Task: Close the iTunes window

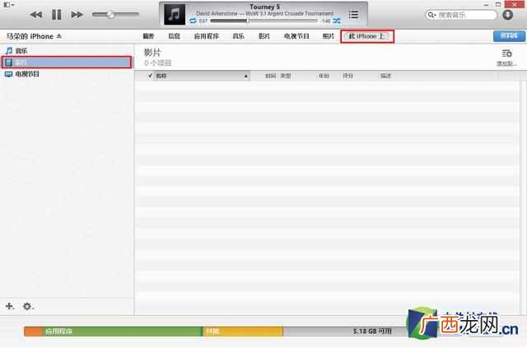Action: [514, 4]
